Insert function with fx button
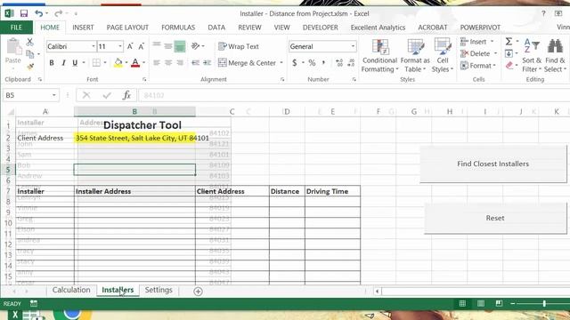This screenshot has width=570, height=320. click(x=126, y=95)
